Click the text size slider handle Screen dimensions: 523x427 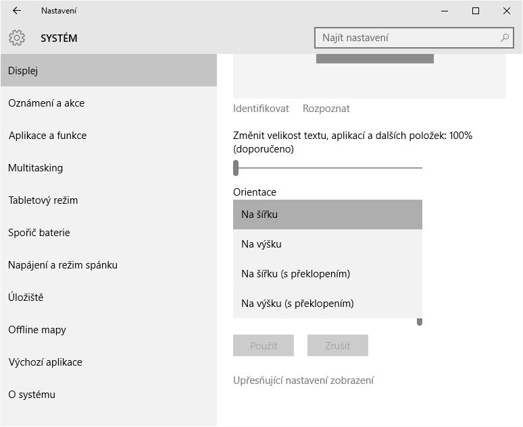tap(236, 168)
